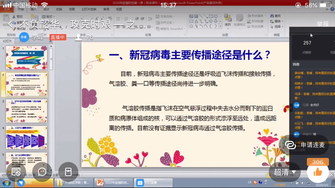Screen dimensions: 335x188
Task: Close the slide thumbnail pane
Action: click(x=50, y=41)
